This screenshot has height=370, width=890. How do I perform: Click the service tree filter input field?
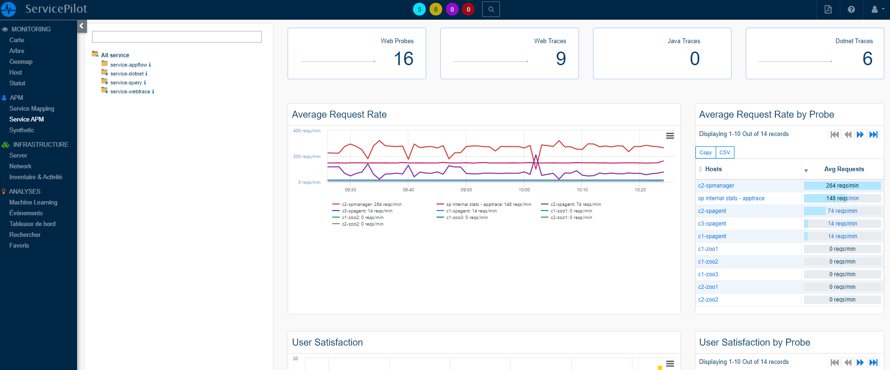pos(177,37)
